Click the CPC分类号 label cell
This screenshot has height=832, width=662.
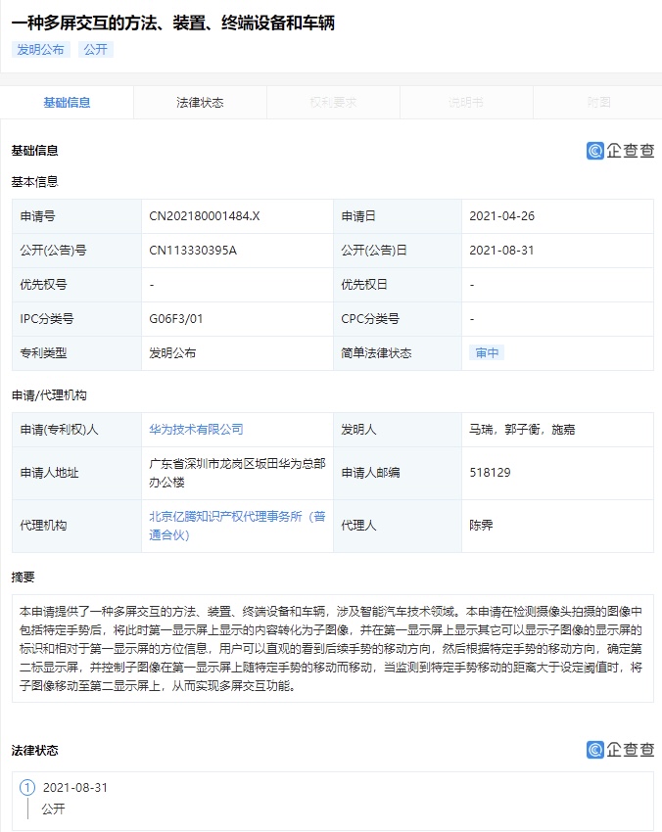pyautogui.click(x=398, y=319)
